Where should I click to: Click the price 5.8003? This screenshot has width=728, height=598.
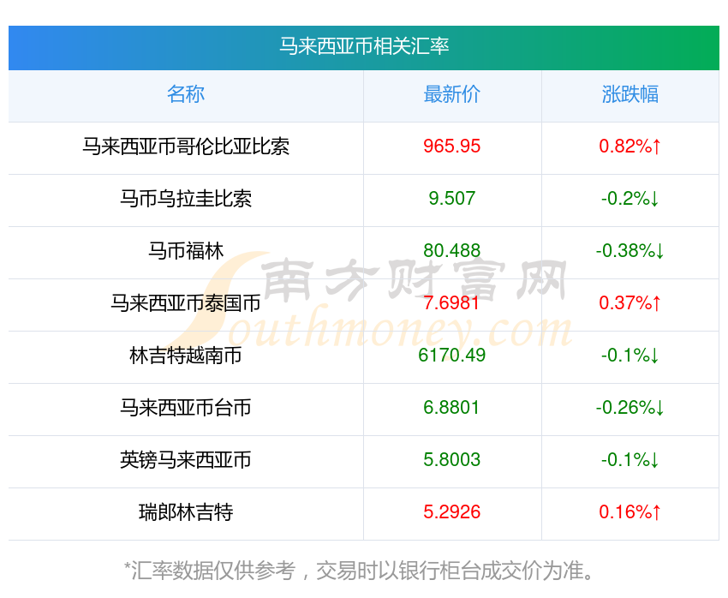point(451,460)
